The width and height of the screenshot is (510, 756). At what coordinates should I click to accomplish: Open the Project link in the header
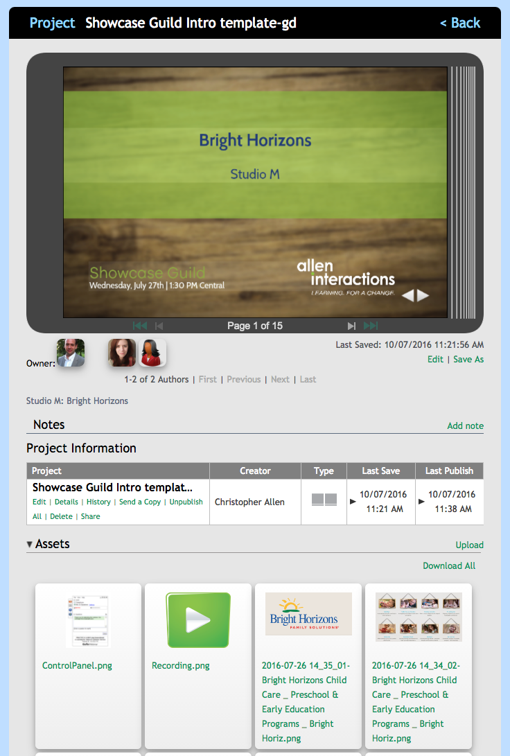pos(52,23)
